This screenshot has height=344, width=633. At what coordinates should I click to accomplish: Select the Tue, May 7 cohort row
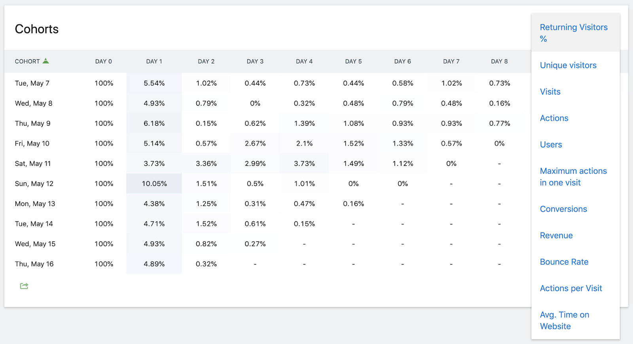pyautogui.click(x=32, y=83)
